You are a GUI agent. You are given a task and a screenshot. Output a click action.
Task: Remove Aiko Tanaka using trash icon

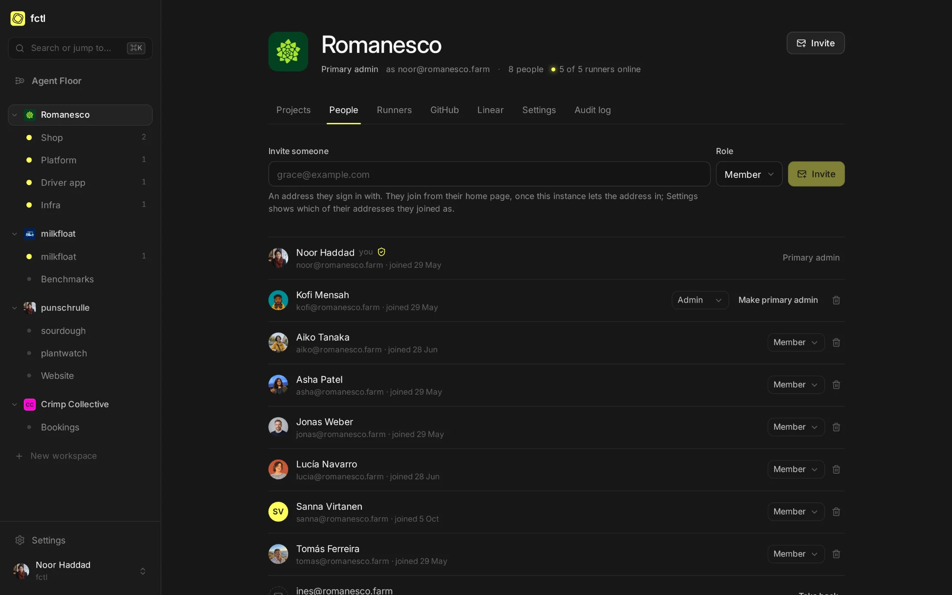click(x=836, y=342)
